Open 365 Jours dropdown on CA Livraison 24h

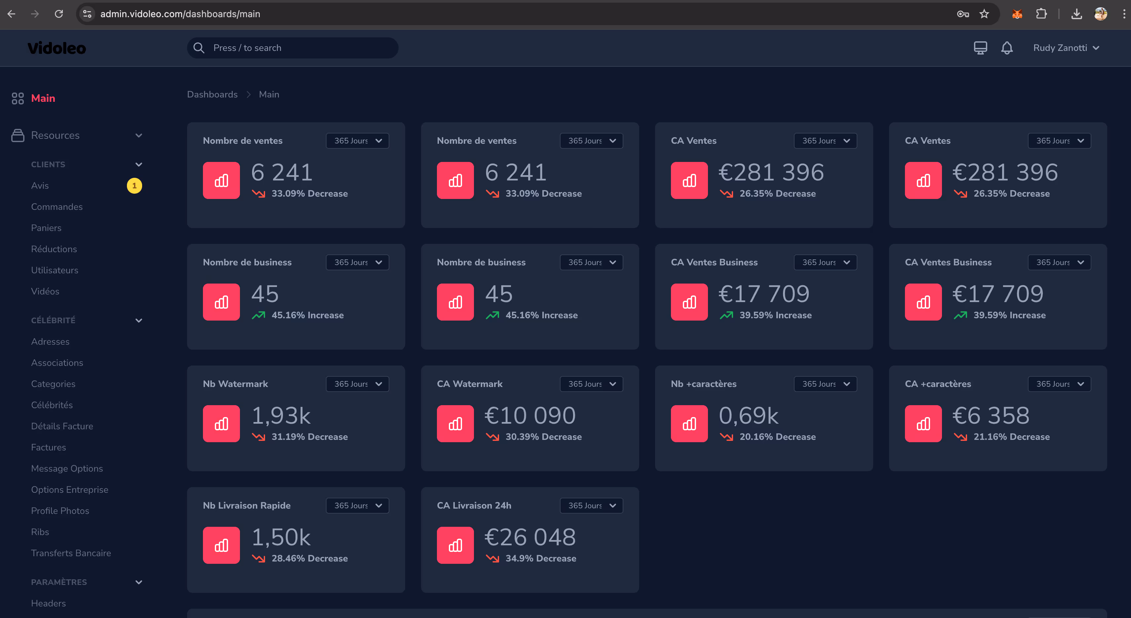pos(591,506)
